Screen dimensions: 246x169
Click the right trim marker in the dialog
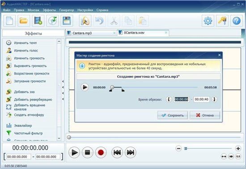123,90
